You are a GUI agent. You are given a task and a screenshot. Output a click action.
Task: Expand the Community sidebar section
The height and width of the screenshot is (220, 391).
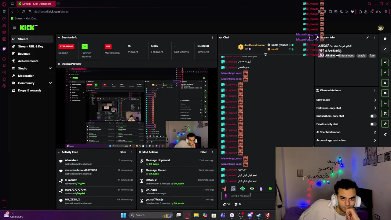coord(50,83)
